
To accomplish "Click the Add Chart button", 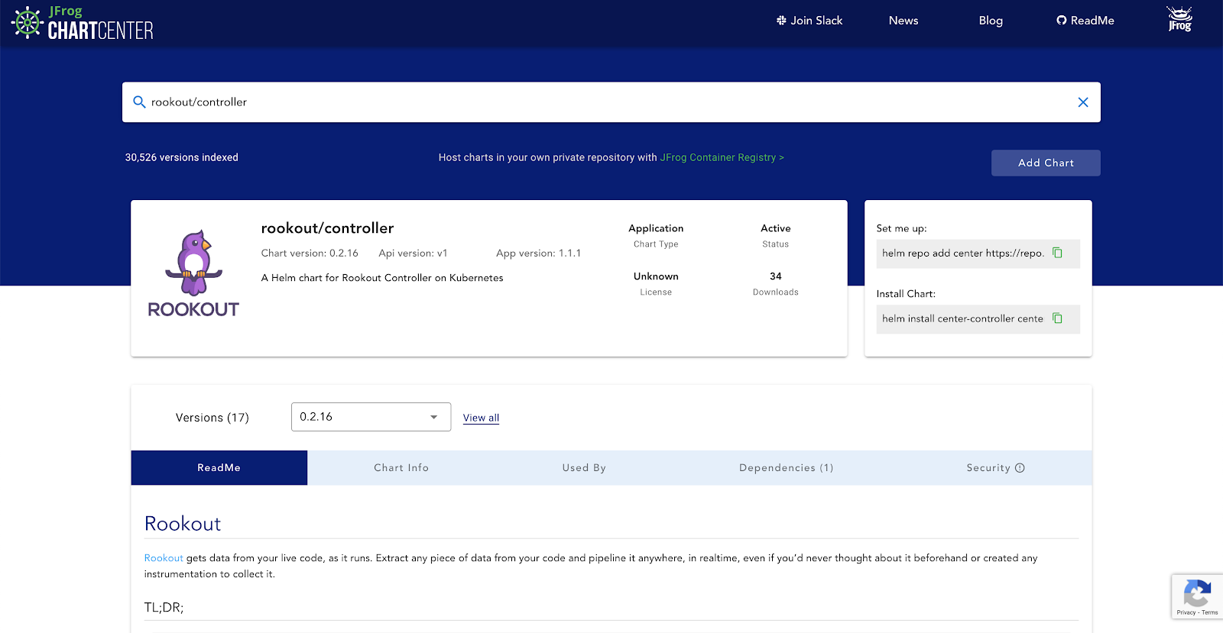I will pyautogui.click(x=1046, y=163).
